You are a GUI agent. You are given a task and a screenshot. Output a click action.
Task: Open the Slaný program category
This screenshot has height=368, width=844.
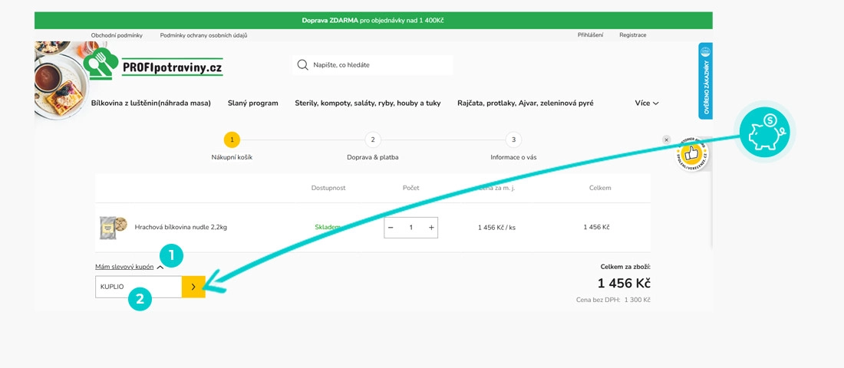[253, 103]
